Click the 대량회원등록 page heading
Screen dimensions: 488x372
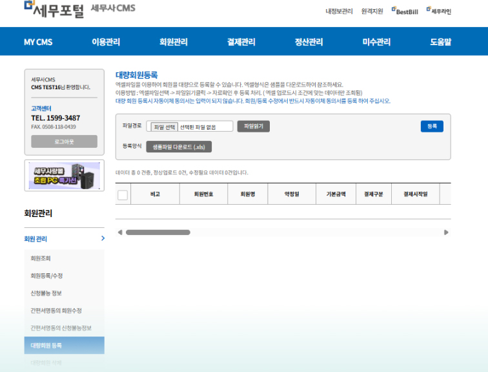point(137,75)
